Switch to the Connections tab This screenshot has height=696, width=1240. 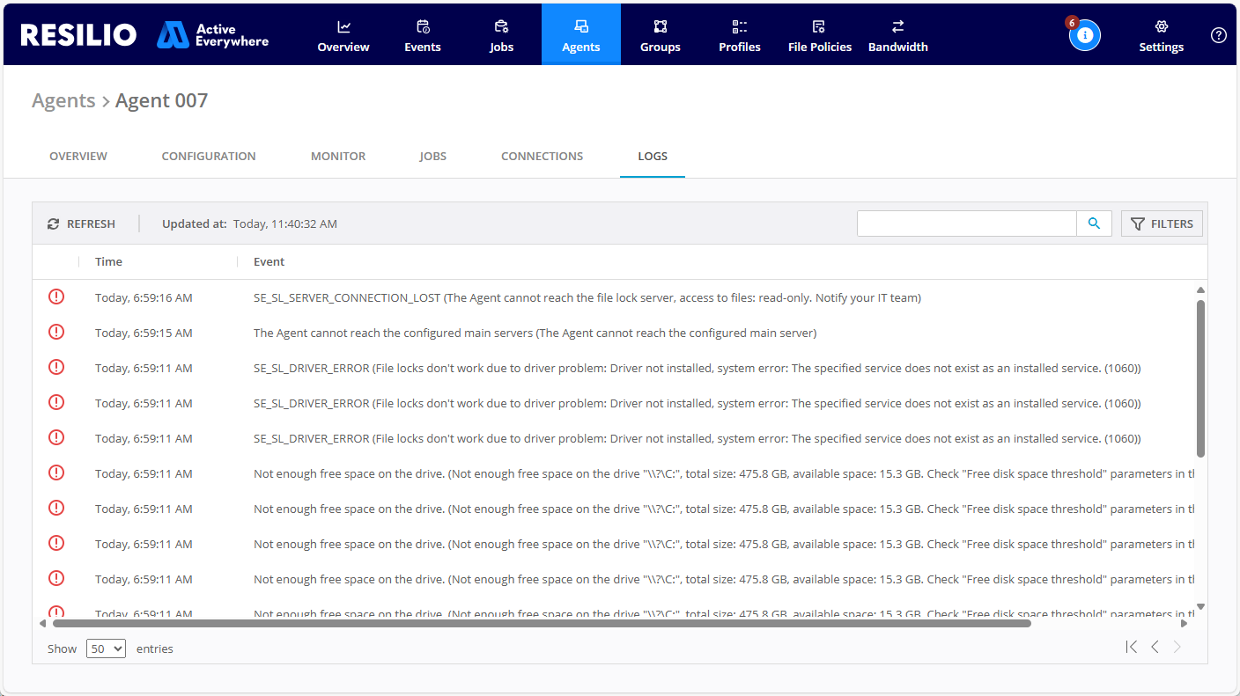[542, 156]
